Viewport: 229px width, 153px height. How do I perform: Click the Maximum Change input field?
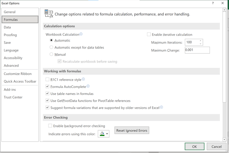197,50
